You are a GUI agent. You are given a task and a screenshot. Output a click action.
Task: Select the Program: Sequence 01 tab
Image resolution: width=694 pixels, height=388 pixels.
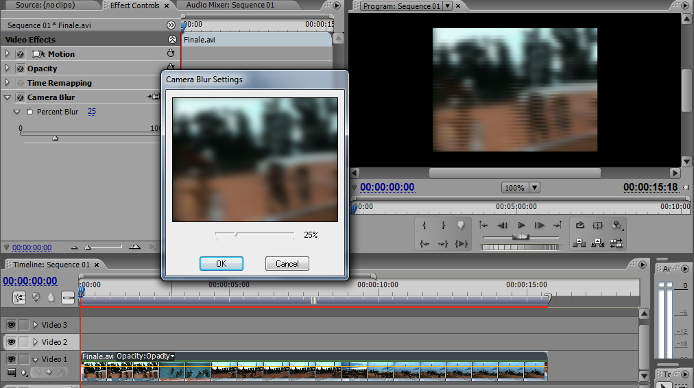click(401, 6)
